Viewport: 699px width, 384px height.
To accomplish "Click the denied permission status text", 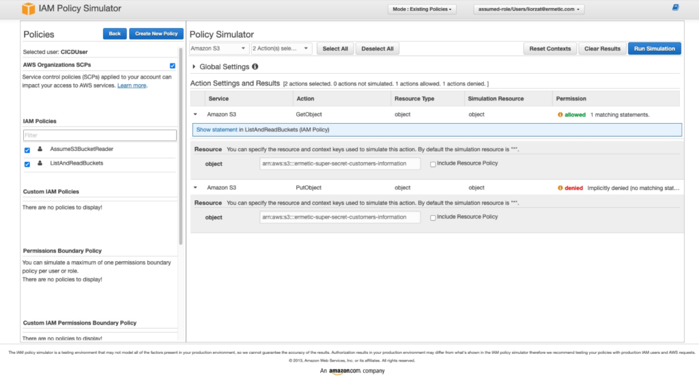I will point(573,188).
